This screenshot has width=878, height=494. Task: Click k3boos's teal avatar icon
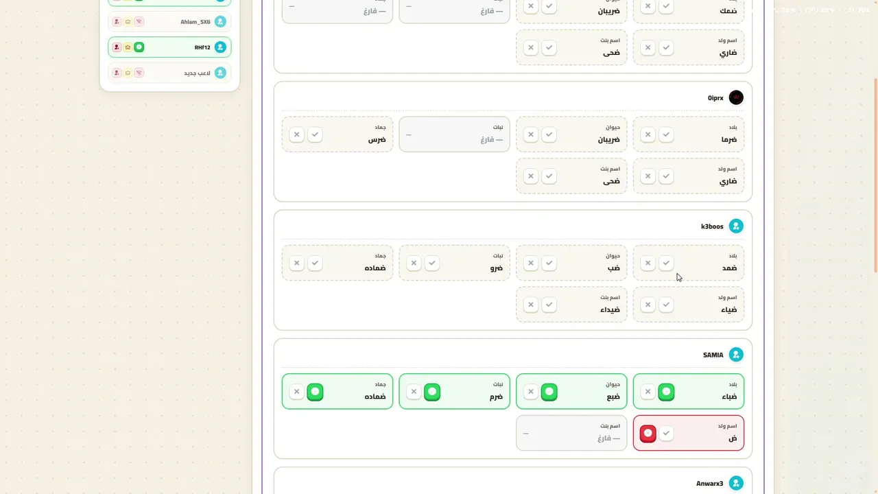736,226
